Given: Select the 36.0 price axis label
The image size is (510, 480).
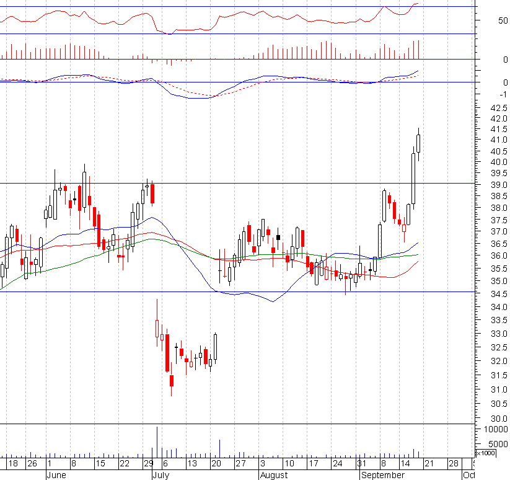Looking at the screenshot, I should [x=499, y=256].
